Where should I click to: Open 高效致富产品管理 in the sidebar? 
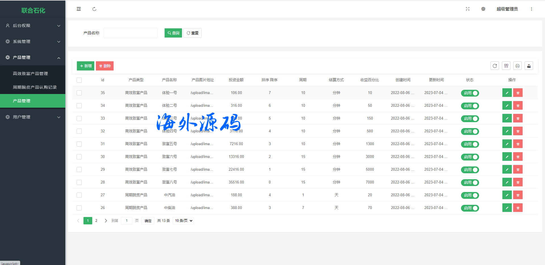pyautogui.click(x=30, y=74)
